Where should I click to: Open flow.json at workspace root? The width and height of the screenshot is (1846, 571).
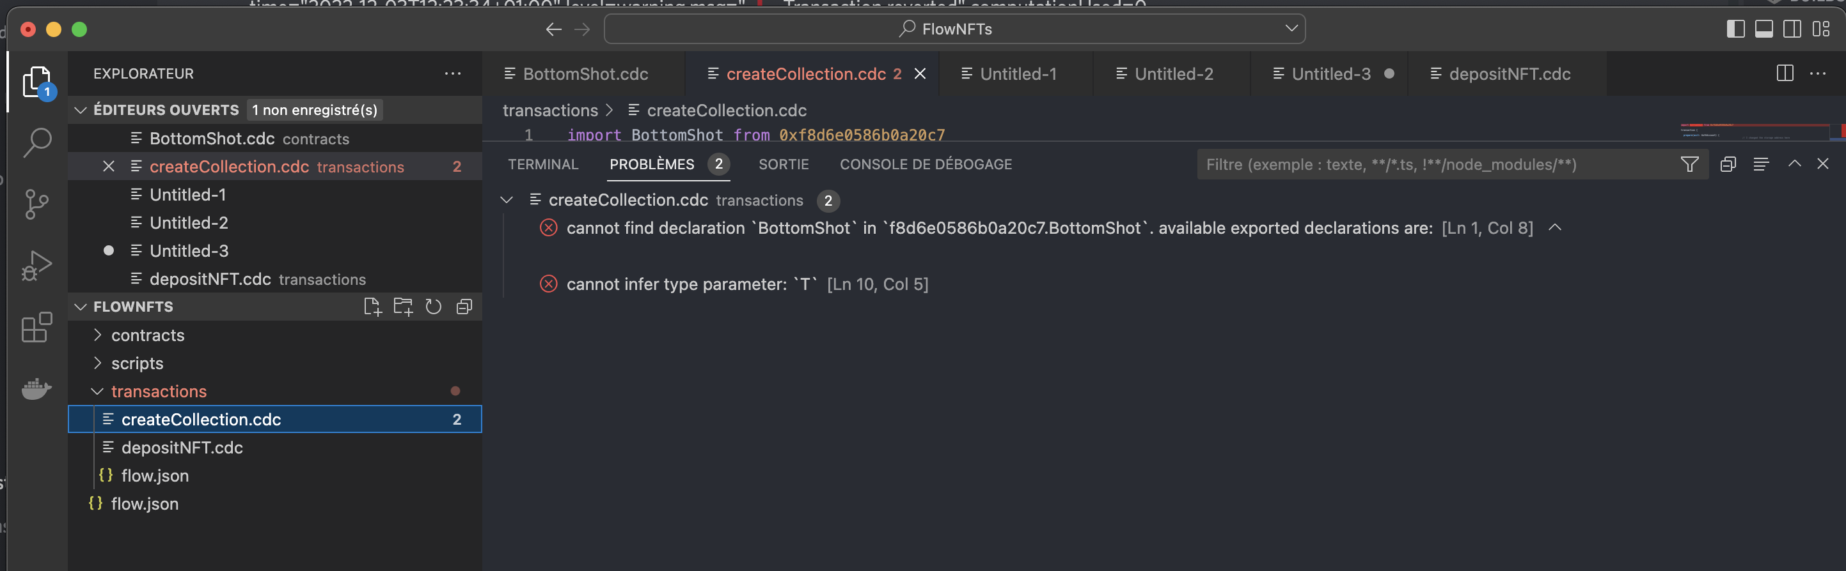[x=143, y=504]
